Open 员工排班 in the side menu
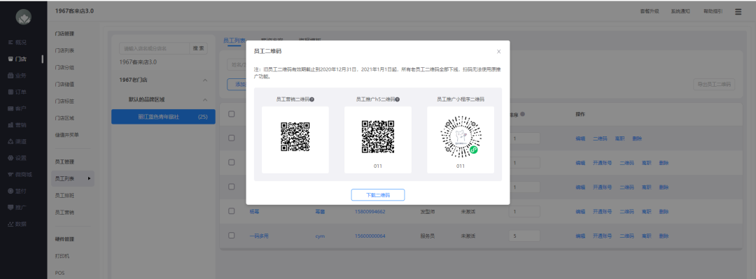This screenshot has height=279, width=756. click(64, 196)
